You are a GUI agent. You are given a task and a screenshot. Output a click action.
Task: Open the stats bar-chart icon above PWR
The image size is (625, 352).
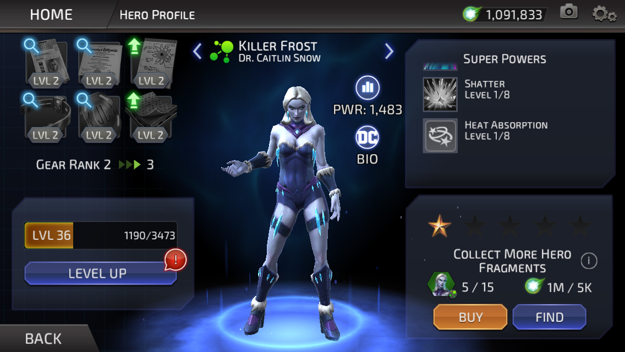pyautogui.click(x=368, y=87)
